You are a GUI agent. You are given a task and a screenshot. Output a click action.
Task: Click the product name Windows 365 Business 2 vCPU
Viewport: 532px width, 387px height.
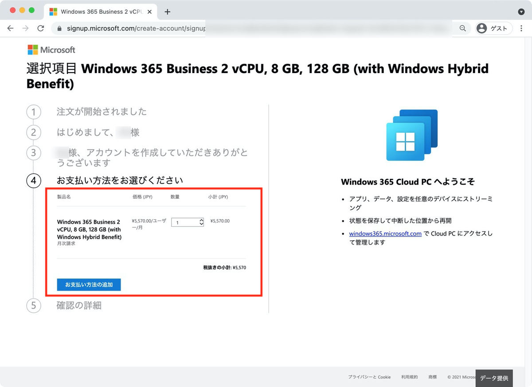[x=89, y=229]
